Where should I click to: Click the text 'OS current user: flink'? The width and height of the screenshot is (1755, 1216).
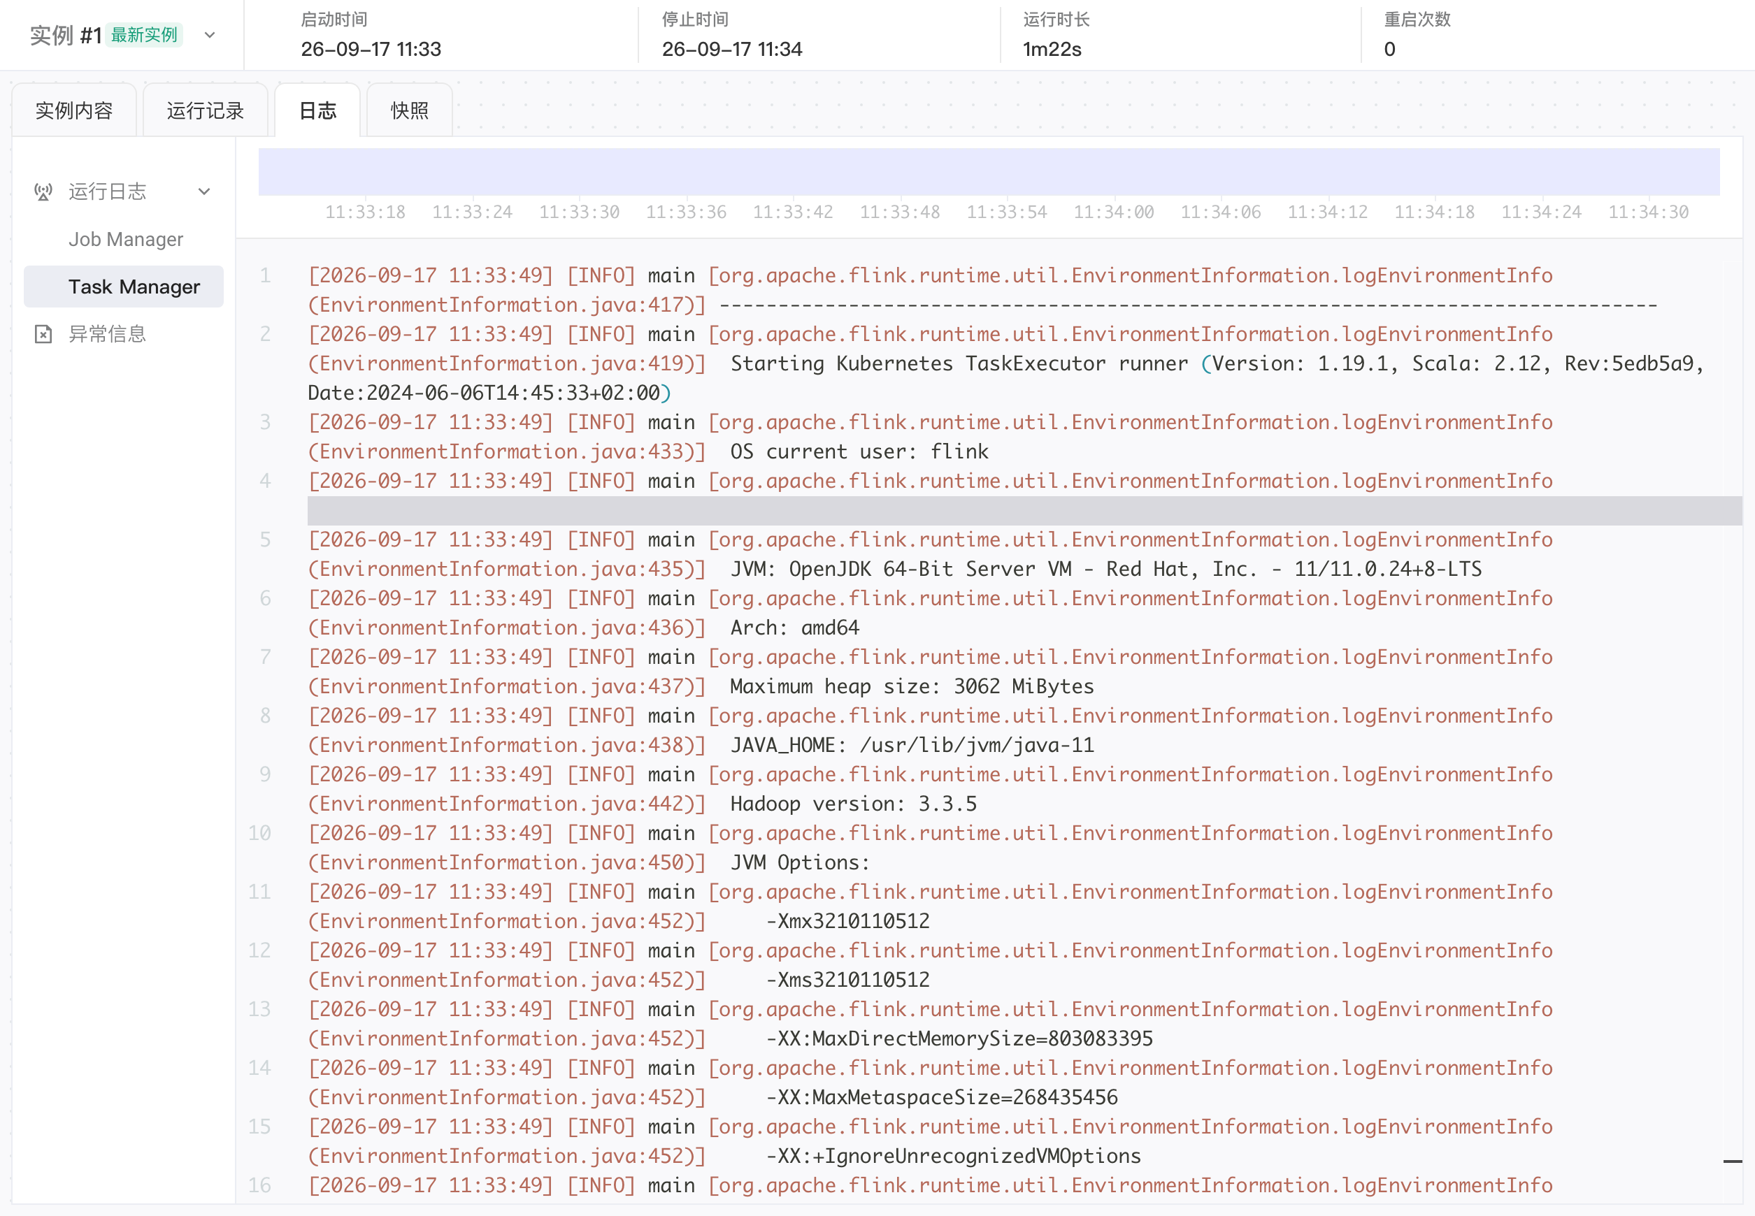(x=859, y=452)
